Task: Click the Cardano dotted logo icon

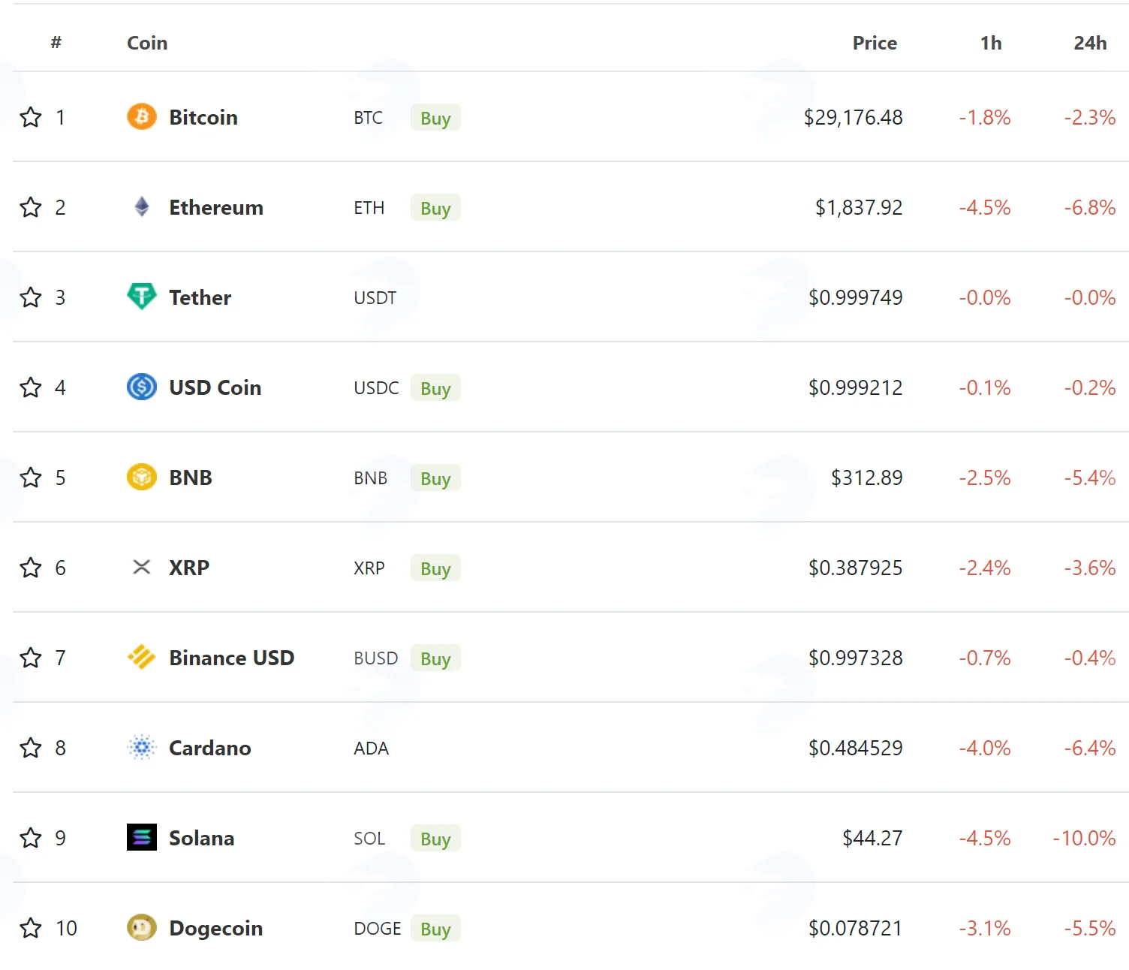Action: 141,747
